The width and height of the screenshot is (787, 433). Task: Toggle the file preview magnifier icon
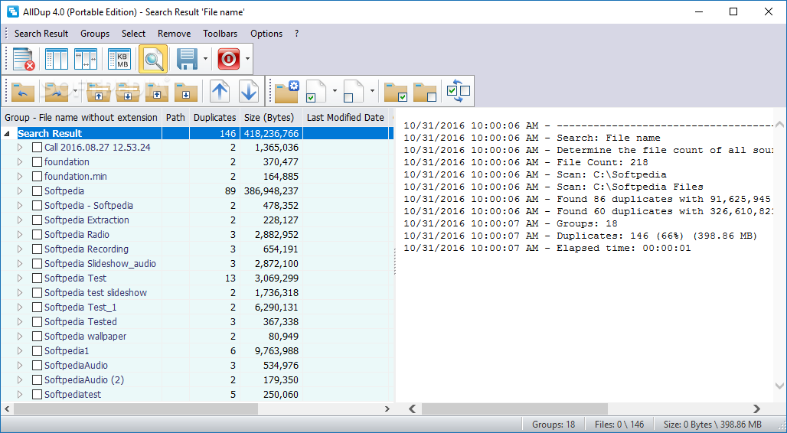point(153,59)
